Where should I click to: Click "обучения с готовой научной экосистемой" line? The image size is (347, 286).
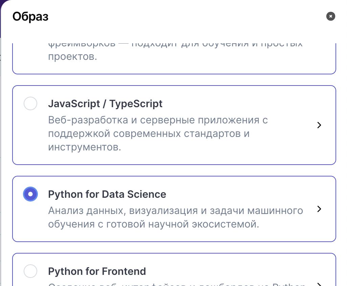tap(153, 224)
